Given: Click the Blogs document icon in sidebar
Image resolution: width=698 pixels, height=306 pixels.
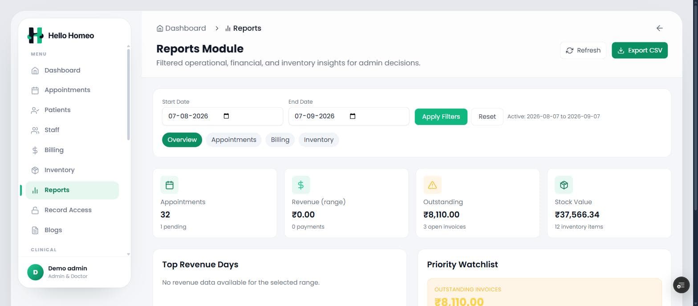Looking at the screenshot, I should 35,230.
